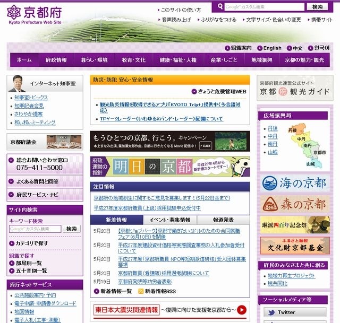Select 丹後 in the regional bureau list
This screenshot has width=340, height=323.
coord(273,128)
